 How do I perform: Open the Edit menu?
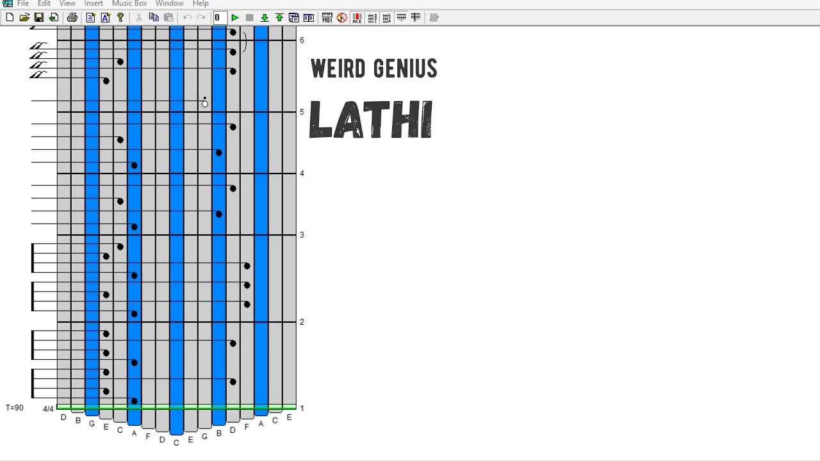pos(44,3)
